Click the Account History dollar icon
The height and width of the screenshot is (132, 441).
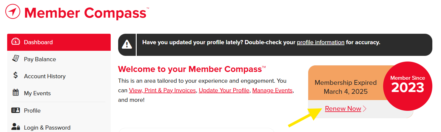click(16, 75)
